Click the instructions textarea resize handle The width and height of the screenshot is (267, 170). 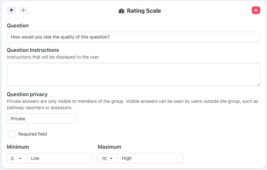point(258,84)
